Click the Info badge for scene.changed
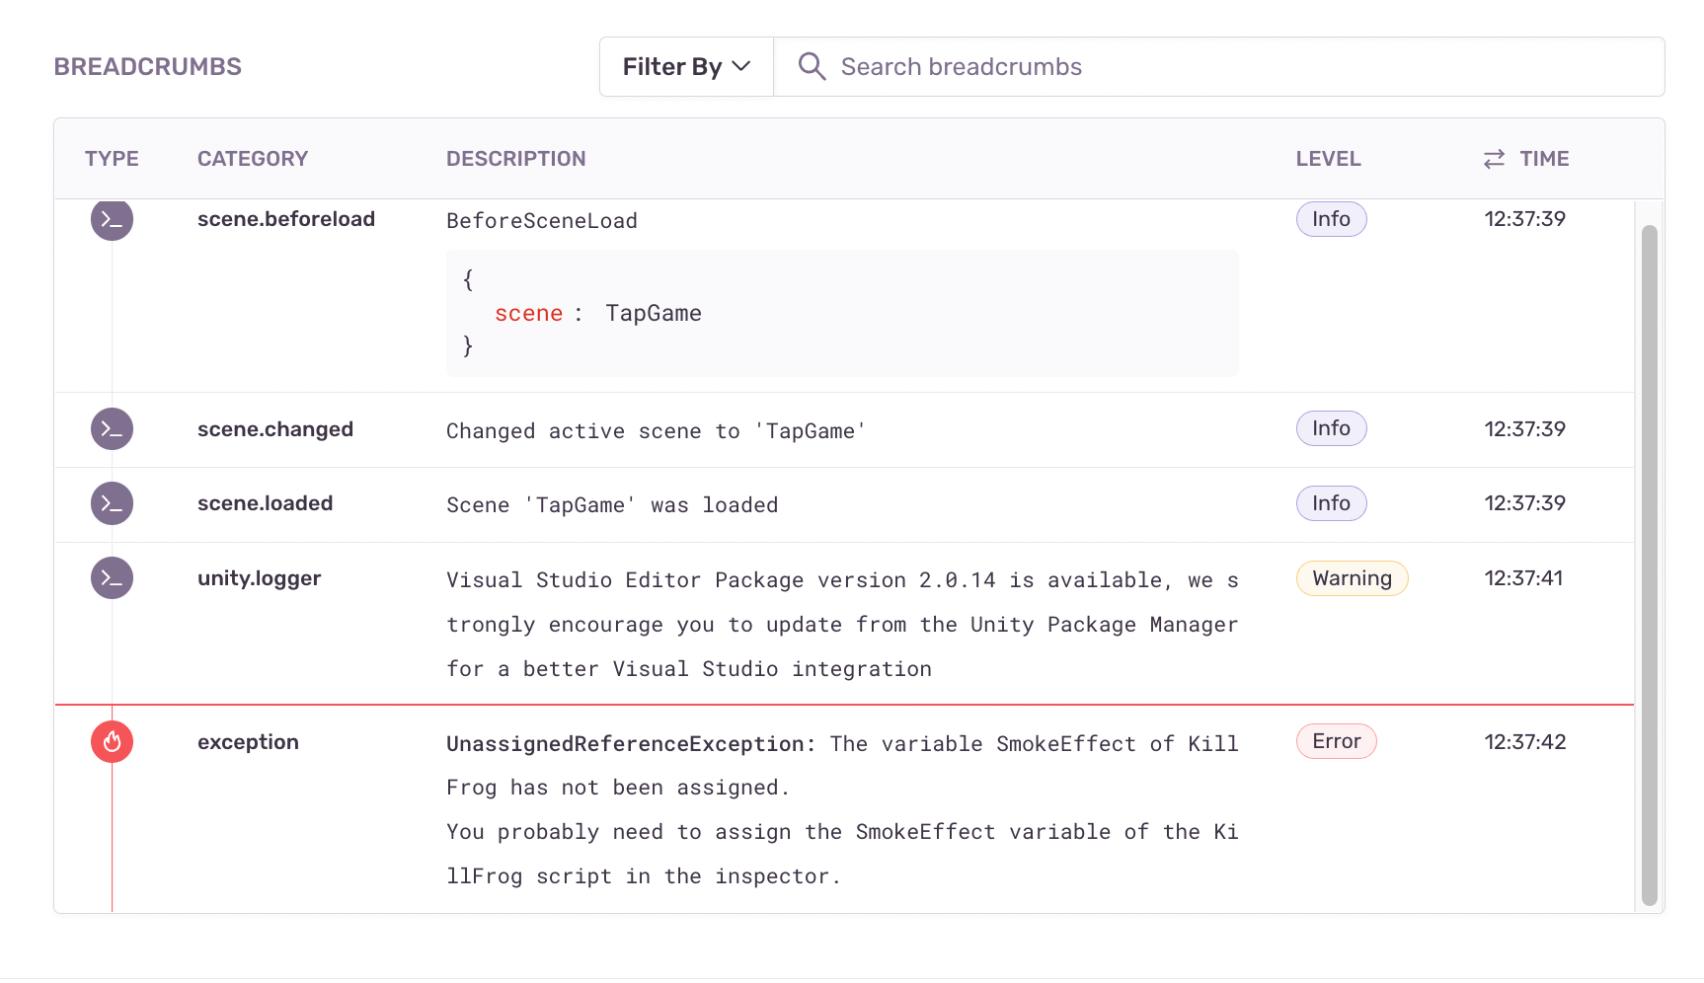 1331,428
